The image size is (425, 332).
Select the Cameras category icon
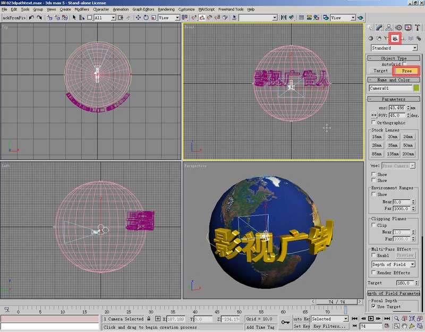pos(395,38)
